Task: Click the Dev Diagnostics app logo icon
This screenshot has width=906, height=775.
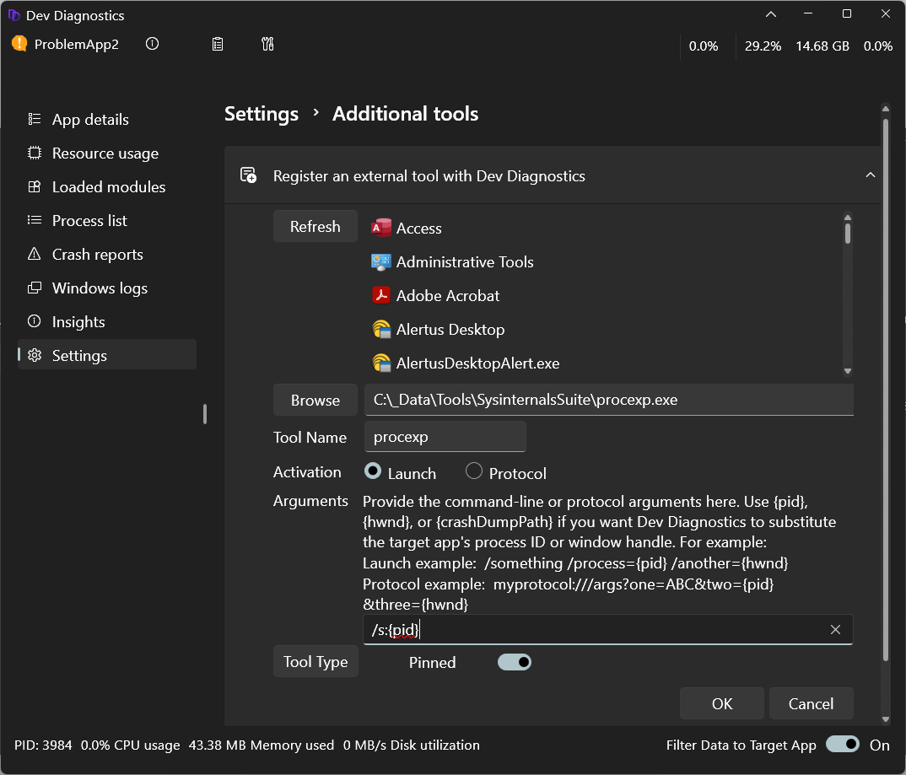Action: coord(13,15)
